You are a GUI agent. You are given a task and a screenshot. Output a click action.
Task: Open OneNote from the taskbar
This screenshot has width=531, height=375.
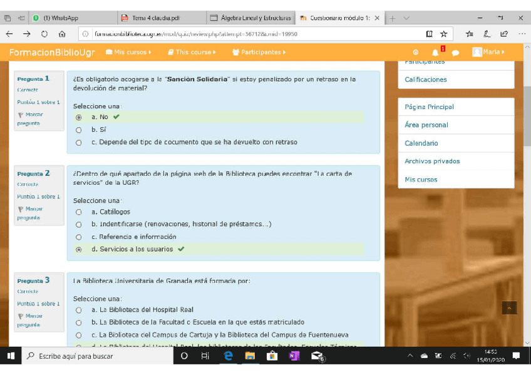(294, 356)
